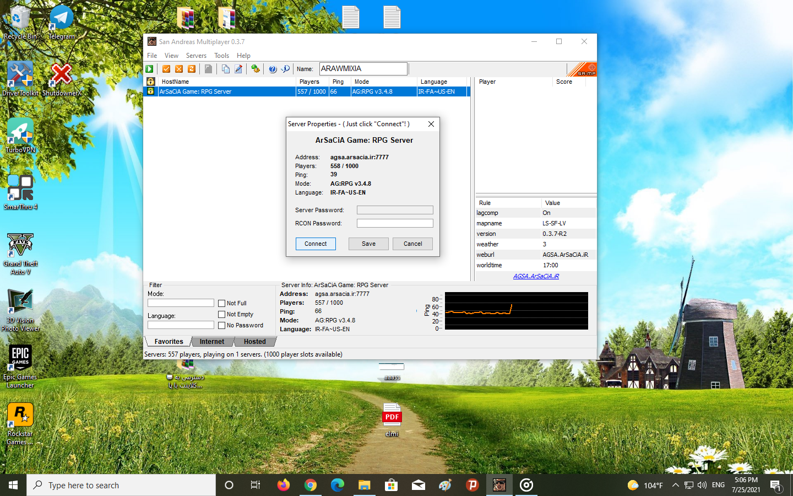Click the about info speech bubble icon
Image resolution: width=793 pixels, height=496 pixels.
[285, 69]
